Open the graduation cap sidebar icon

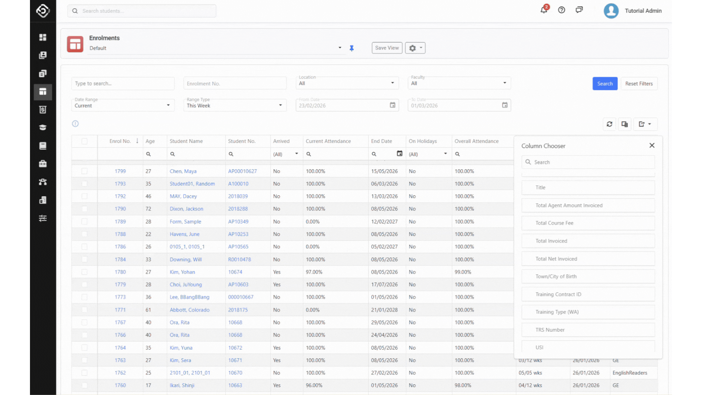click(43, 128)
